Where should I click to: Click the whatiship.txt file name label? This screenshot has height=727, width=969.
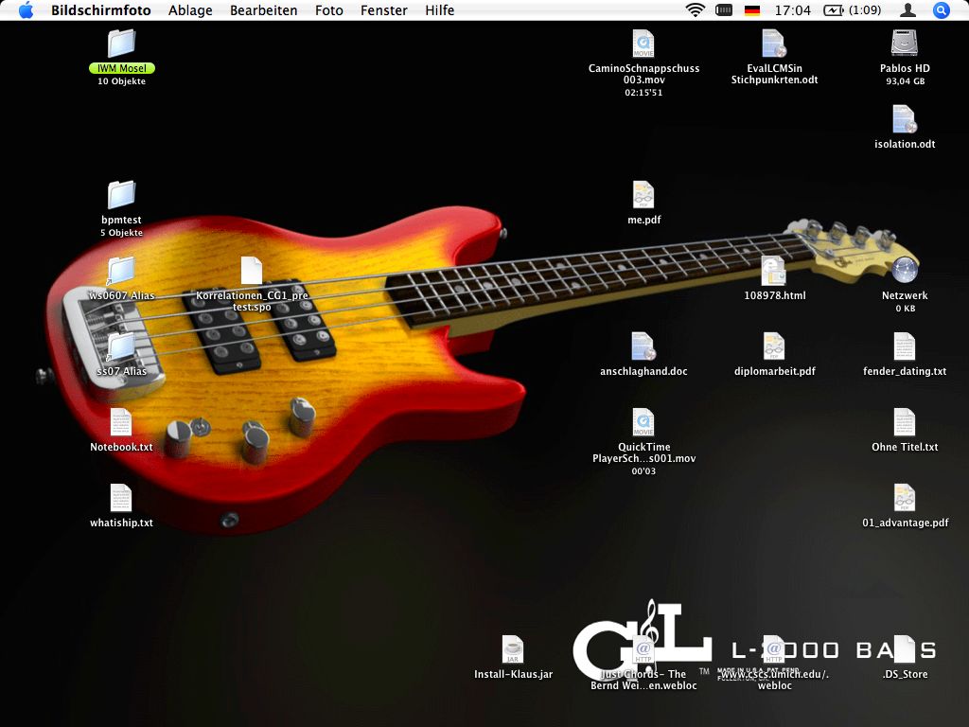(121, 523)
